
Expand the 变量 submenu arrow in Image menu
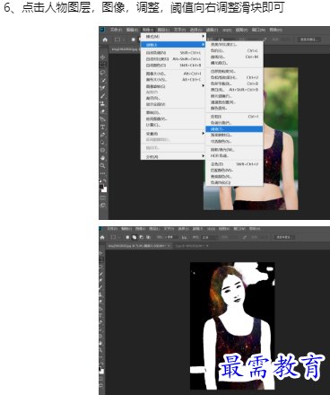203,134
